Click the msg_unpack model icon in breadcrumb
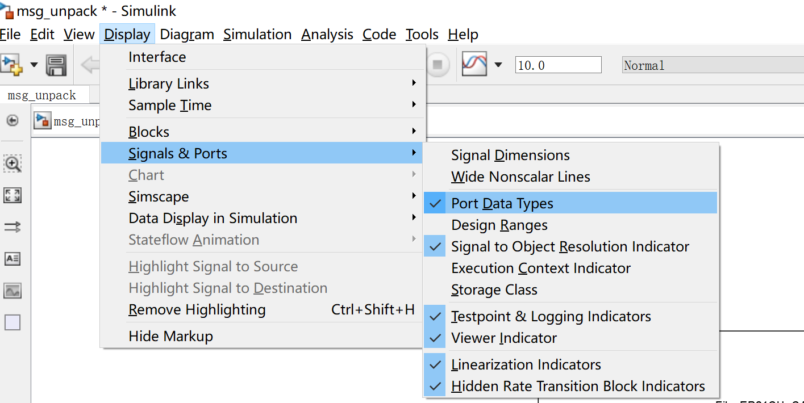The height and width of the screenshot is (403, 804). coord(42,121)
